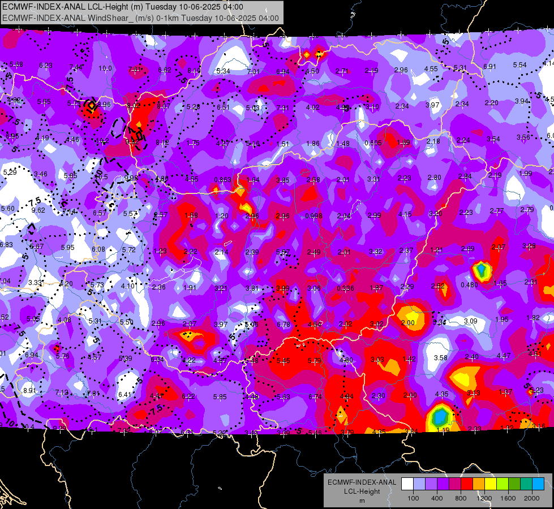Click the wind shear value 8.91
554x509 pixels.
tap(29, 391)
